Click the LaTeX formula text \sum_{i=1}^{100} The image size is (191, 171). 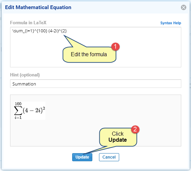(30, 31)
